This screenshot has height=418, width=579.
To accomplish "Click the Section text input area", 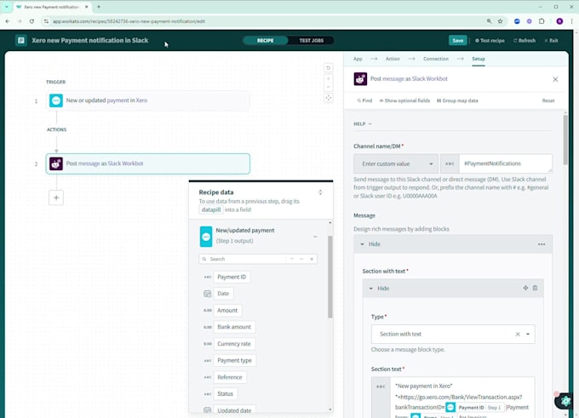I will [464, 398].
